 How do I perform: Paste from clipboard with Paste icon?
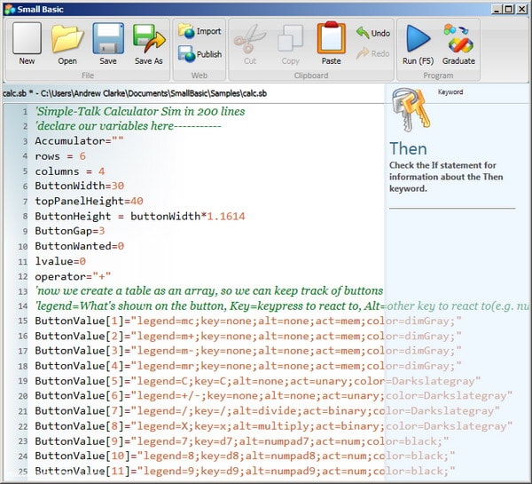tap(331, 44)
